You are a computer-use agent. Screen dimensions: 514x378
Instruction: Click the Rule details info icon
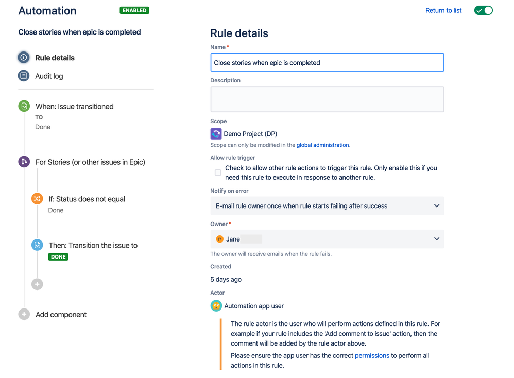pyautogui.click(x=24, y=58)
